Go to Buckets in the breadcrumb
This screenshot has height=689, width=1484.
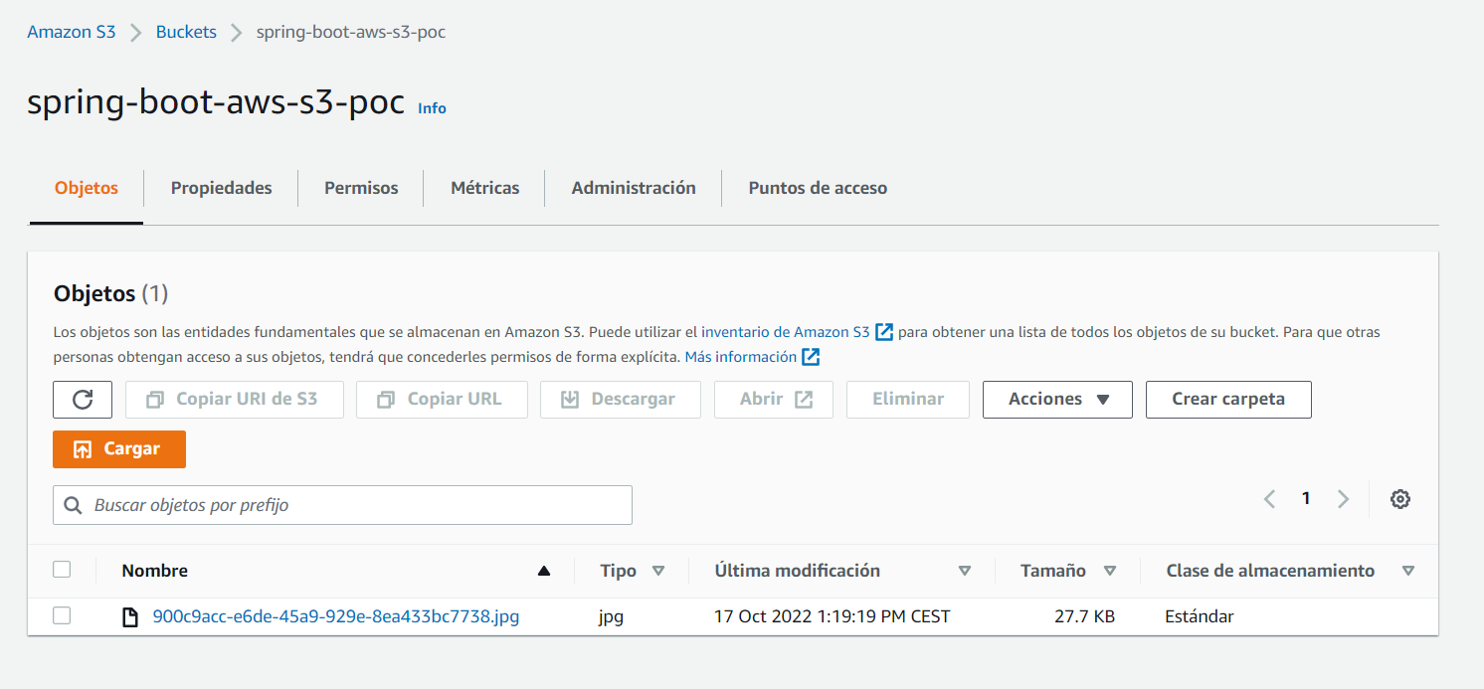[x=186, y=32]
